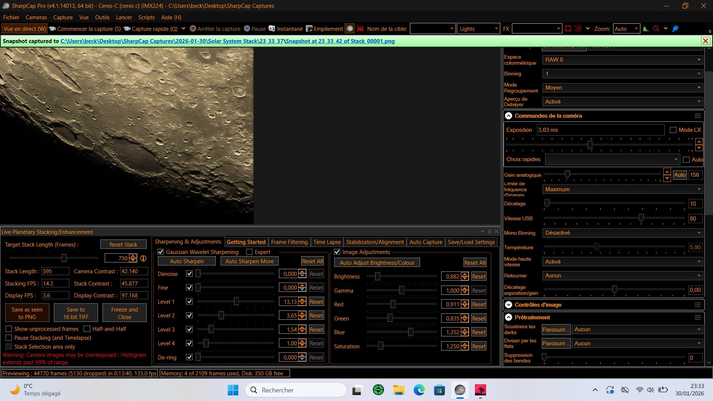
Task: Enable the Mode LX checkbox
Action: tap(673, 130)
